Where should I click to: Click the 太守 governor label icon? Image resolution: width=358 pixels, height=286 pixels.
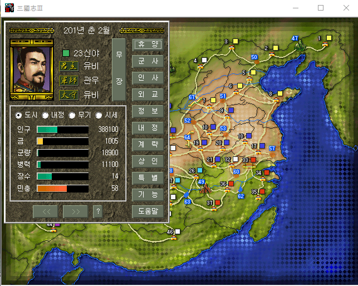click(68, 95)
